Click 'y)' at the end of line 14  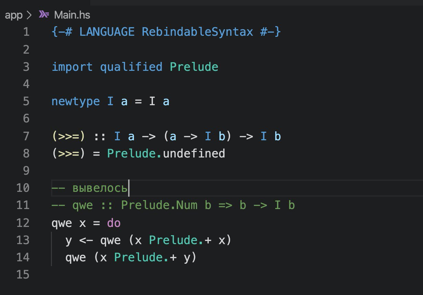(x=190, y=258)
